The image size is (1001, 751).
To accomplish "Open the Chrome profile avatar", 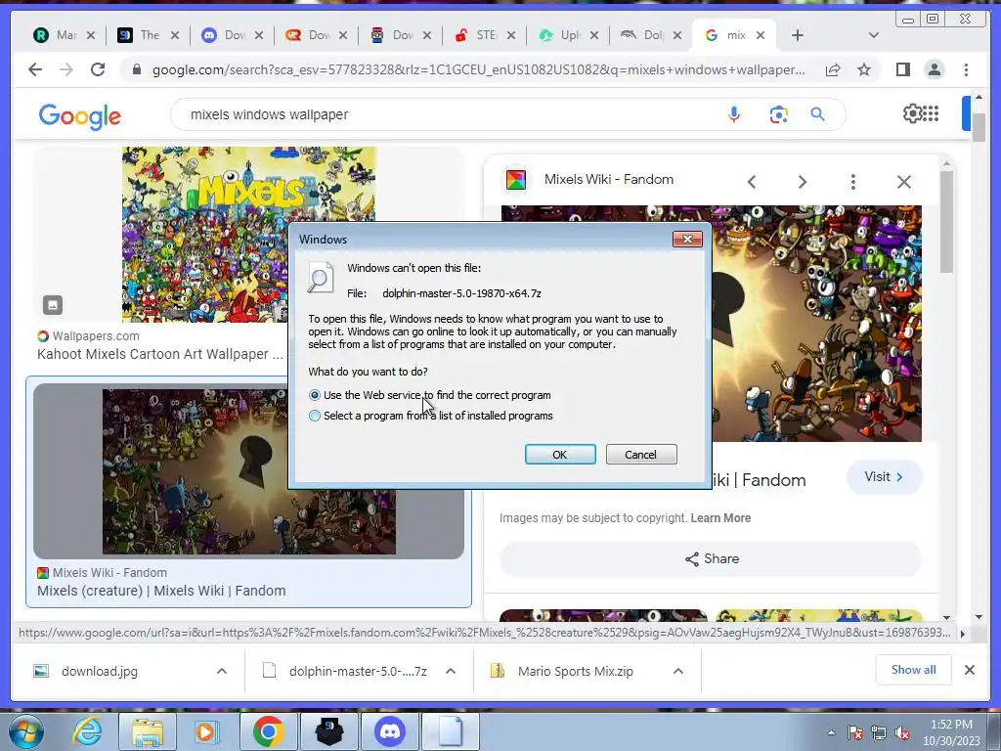I will tap(934, 69).
